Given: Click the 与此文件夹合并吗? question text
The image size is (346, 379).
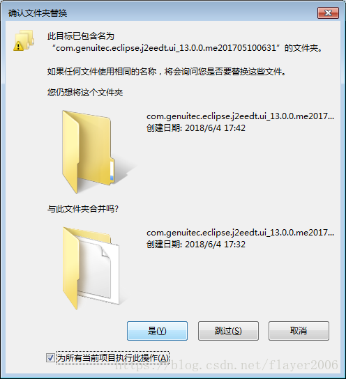Looking at the screenshot, I should point(83,209).
